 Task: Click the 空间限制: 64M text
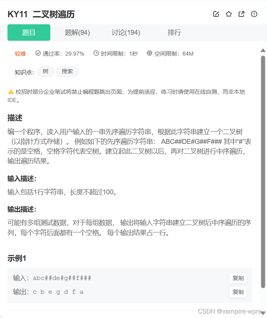click(x=174, y=54)
